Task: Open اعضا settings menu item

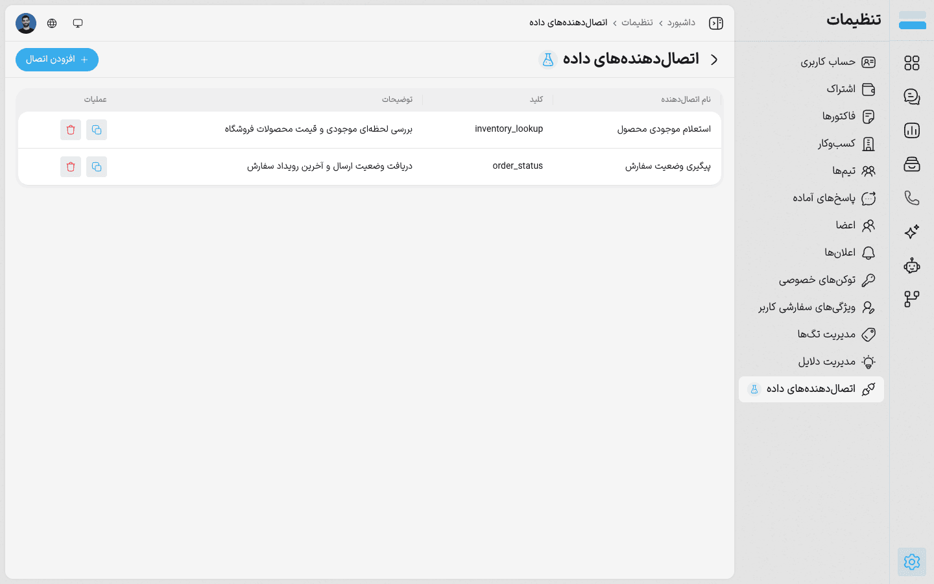Action: tap(811, 225)
